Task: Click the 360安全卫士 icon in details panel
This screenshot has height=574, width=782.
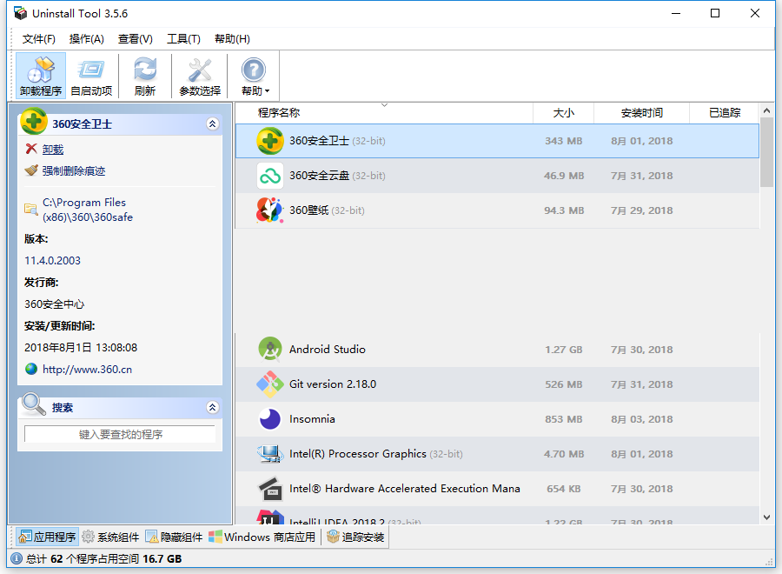Action: pyautogui.click(x=32, y=123)
